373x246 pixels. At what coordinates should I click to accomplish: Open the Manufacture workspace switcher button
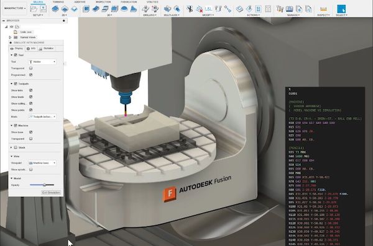pos(15,8)
